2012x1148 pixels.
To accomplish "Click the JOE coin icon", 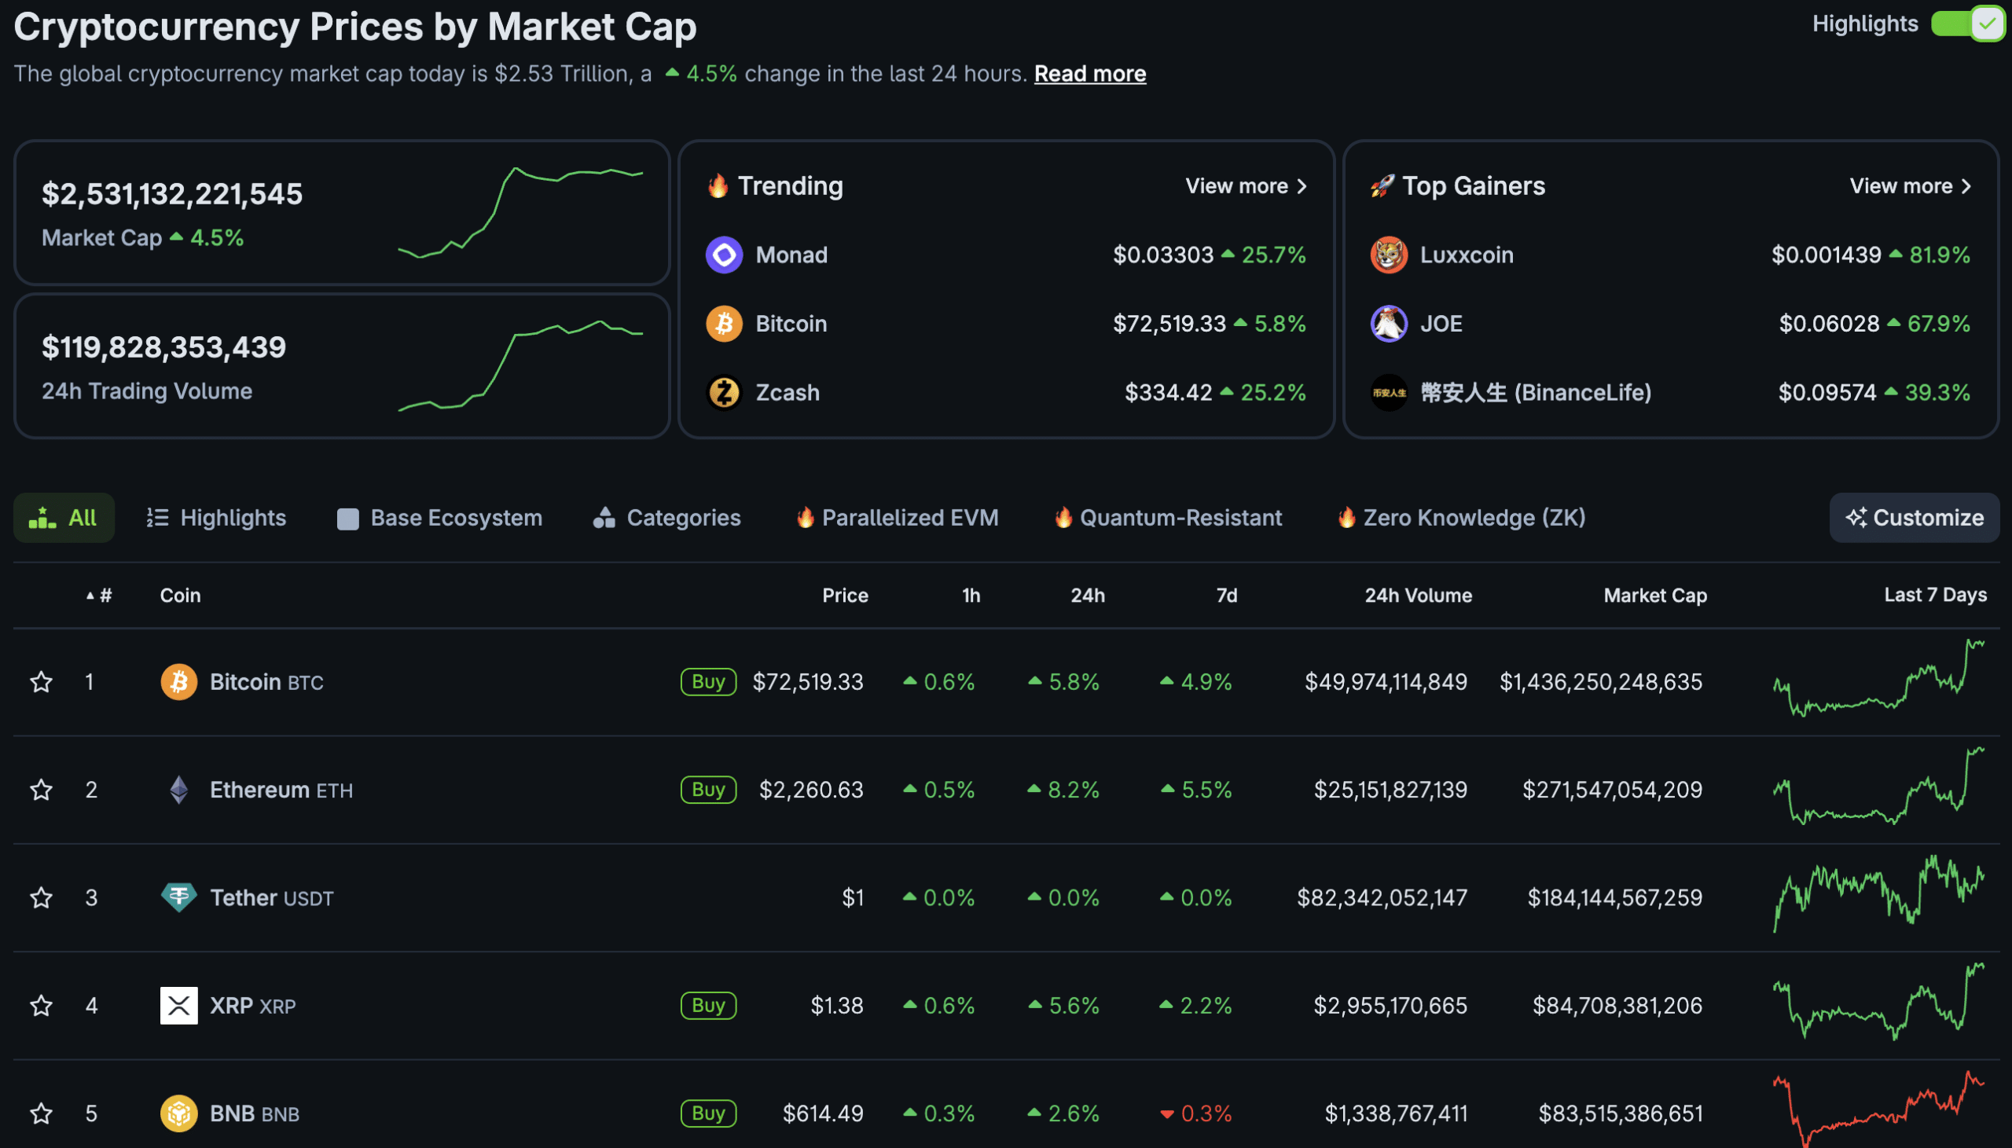I will click(x=1390, y=323).
